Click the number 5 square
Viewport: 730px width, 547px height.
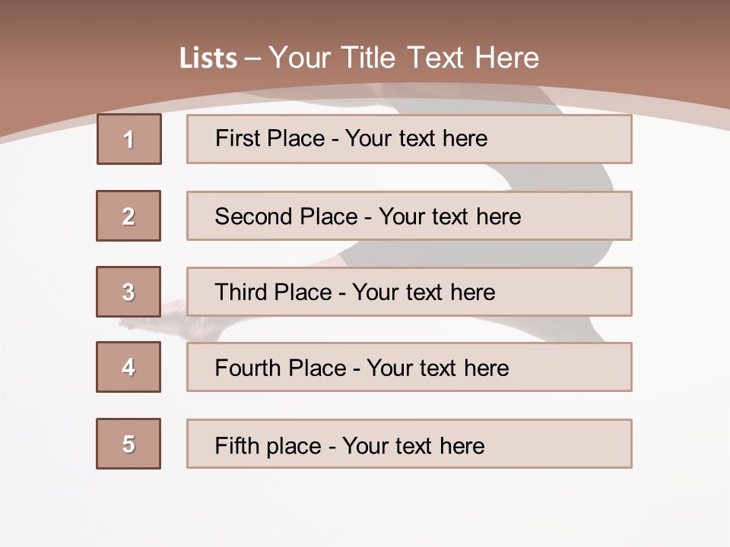[129, 444]
